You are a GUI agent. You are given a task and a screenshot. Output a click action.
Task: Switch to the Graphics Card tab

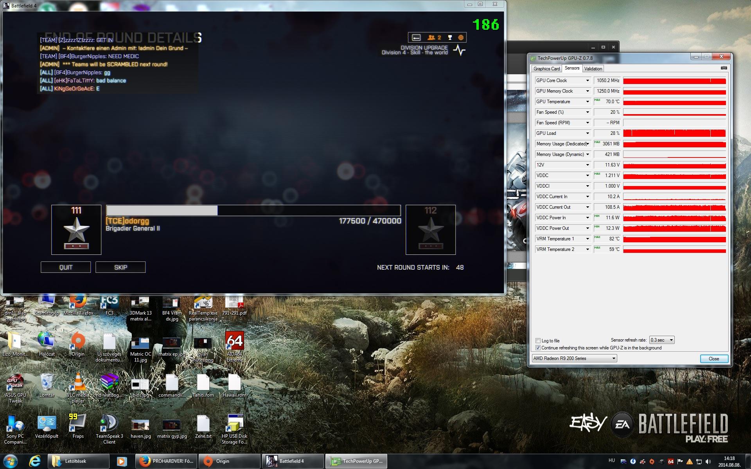(x=546, y=69)
